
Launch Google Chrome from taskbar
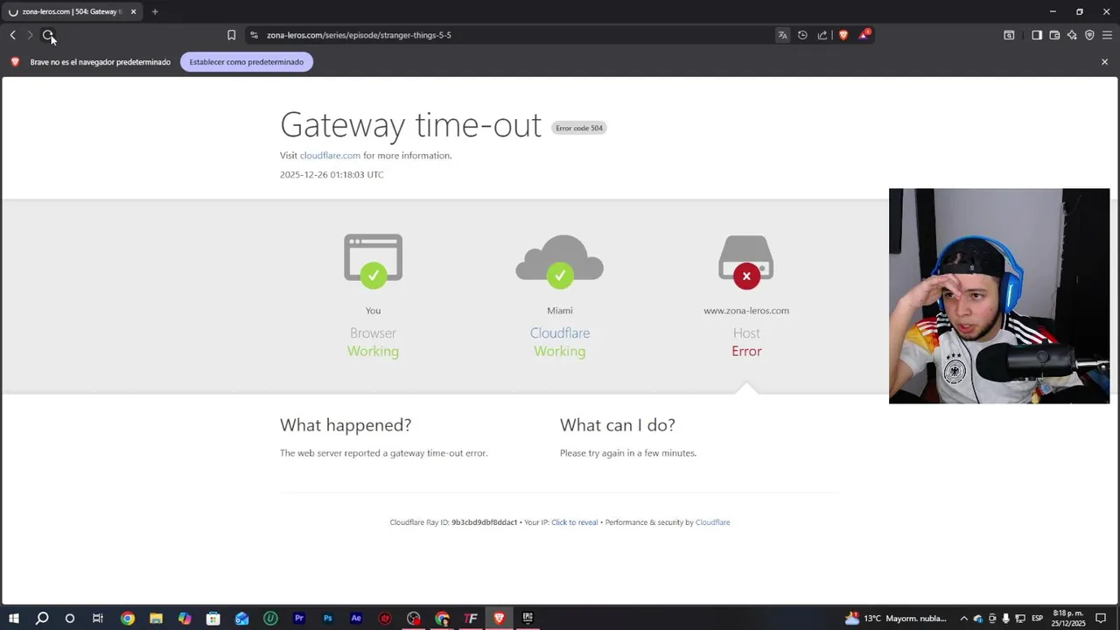(128, 618)
